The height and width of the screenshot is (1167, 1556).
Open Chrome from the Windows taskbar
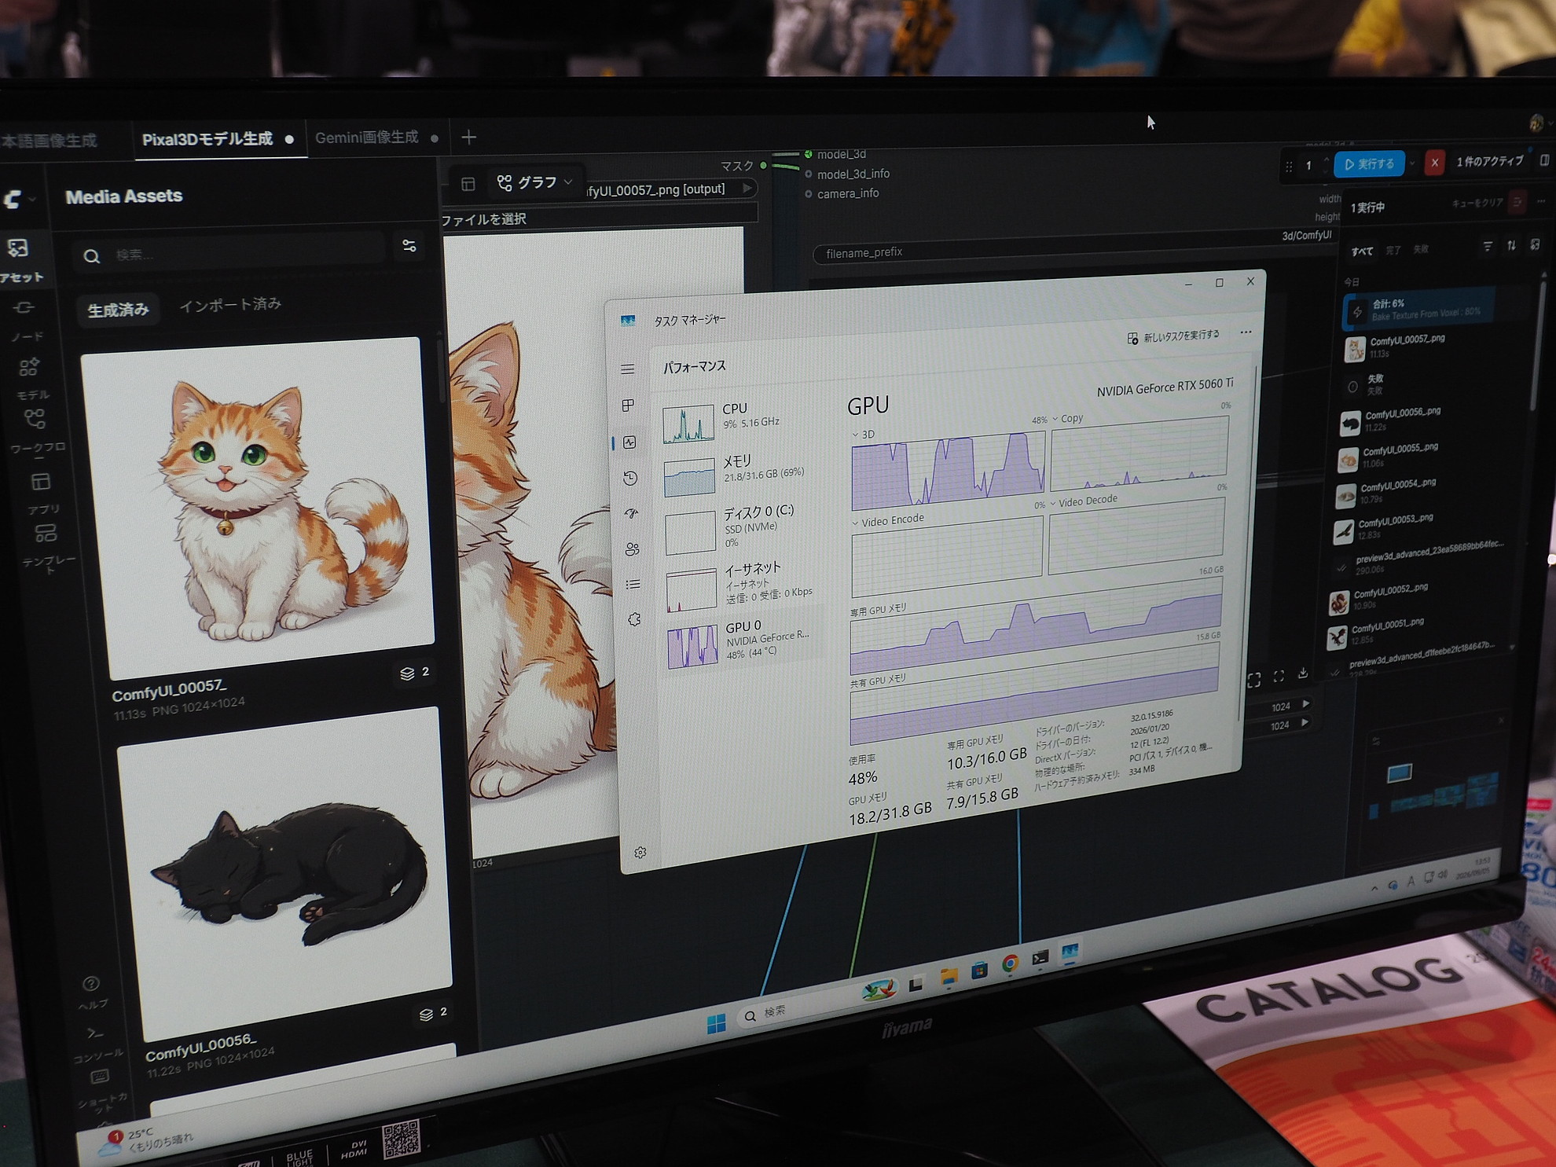(x=1010, y=963)
